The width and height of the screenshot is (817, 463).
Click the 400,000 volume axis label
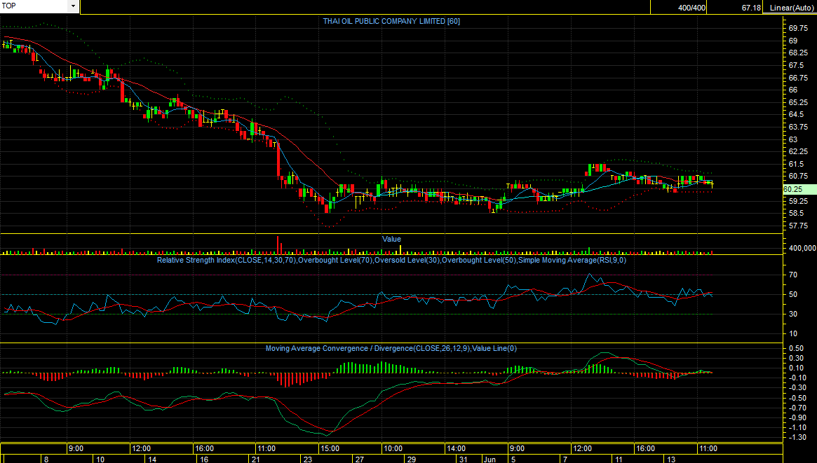[x=802, y=248]
